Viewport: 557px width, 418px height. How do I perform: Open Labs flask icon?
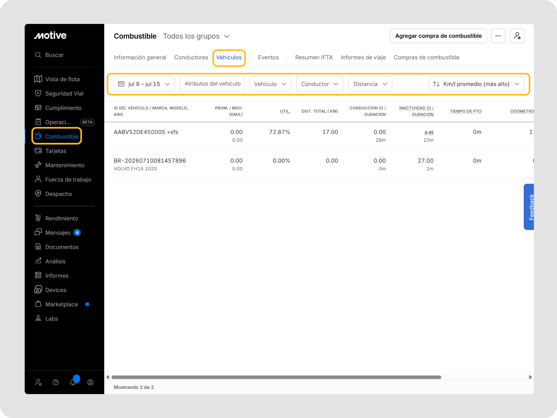pos(38,318)
